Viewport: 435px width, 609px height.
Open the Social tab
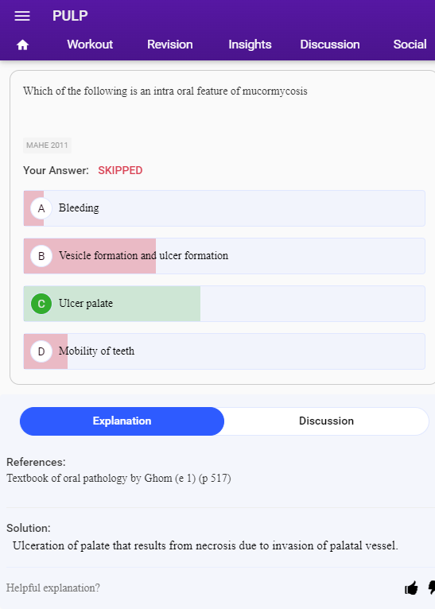click(x=410, y=45)
